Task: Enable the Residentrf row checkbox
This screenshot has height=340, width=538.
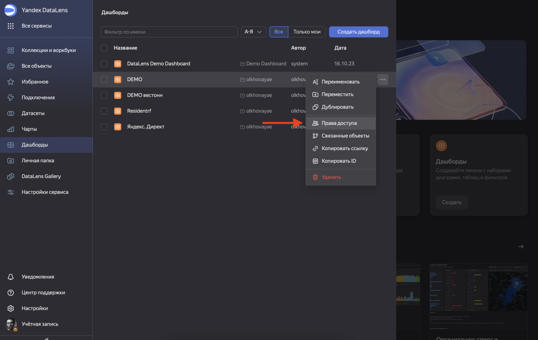Action: point(104,111)
